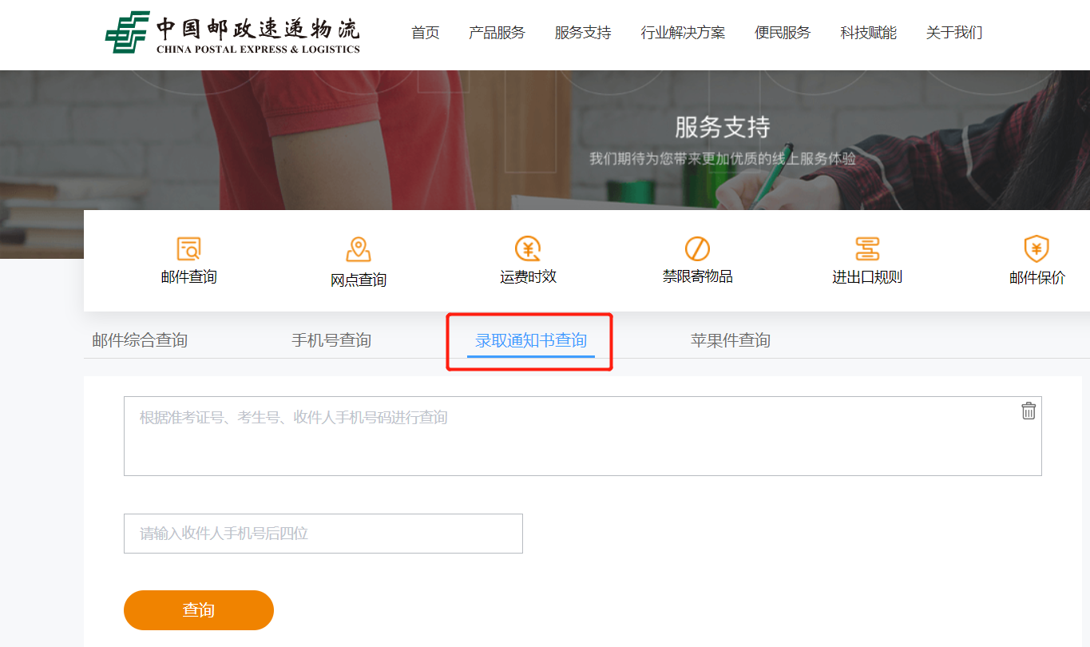Open the 进出口规则 rules icon

[867, 249]
